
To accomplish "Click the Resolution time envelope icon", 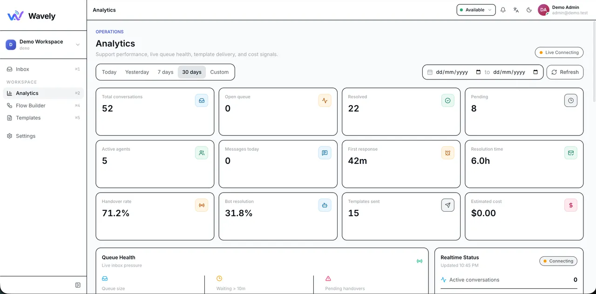I will point(570,153).
